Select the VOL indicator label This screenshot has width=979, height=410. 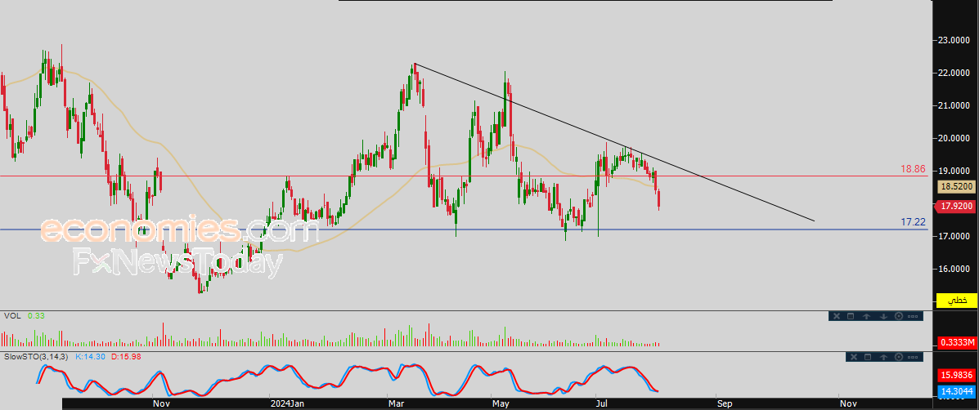pyautogui.click(x=12, y=316)
